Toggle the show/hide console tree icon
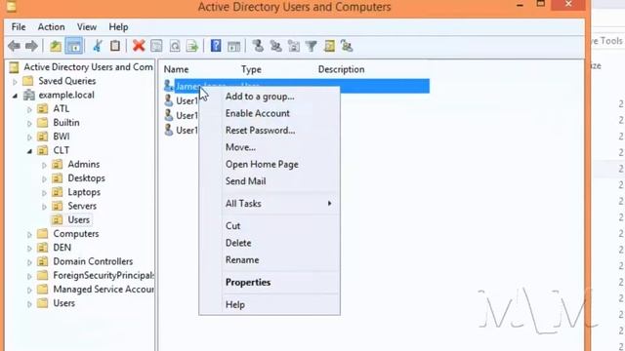 74,46
